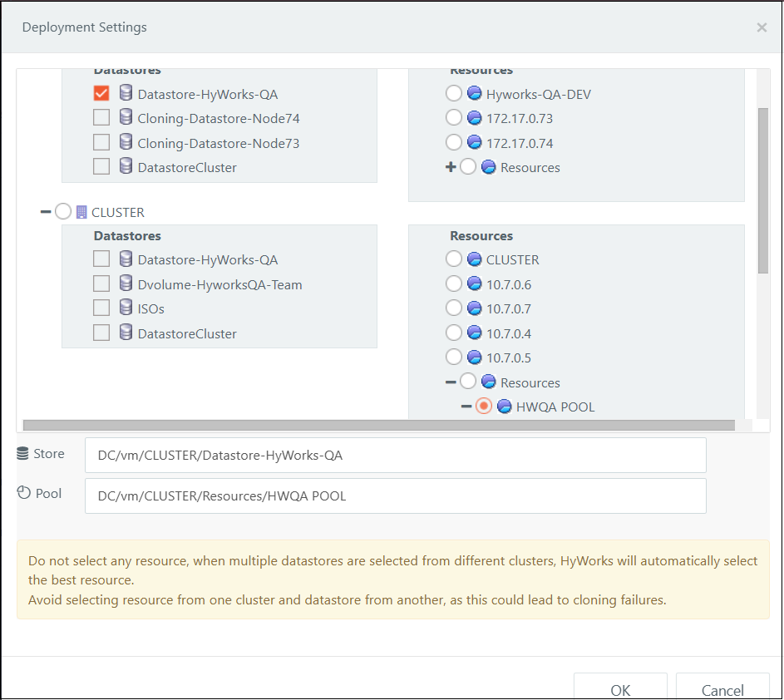Click the database icon next to the unchecked Datastore-HyWorks-QA
The width and height of the screenshot is (784, 700).
(x=126, y=259)
